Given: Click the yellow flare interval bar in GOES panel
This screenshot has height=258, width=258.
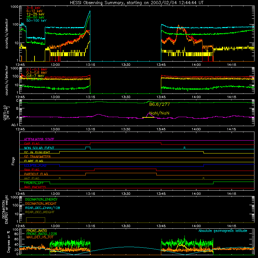Looking at the screenshot, I should click(148, 117).
